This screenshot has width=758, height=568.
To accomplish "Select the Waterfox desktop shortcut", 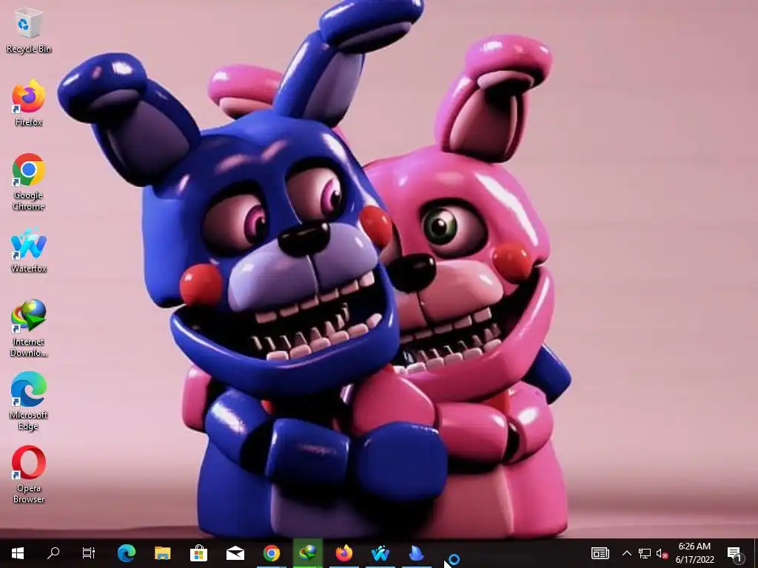I will (x=29, y=250).
